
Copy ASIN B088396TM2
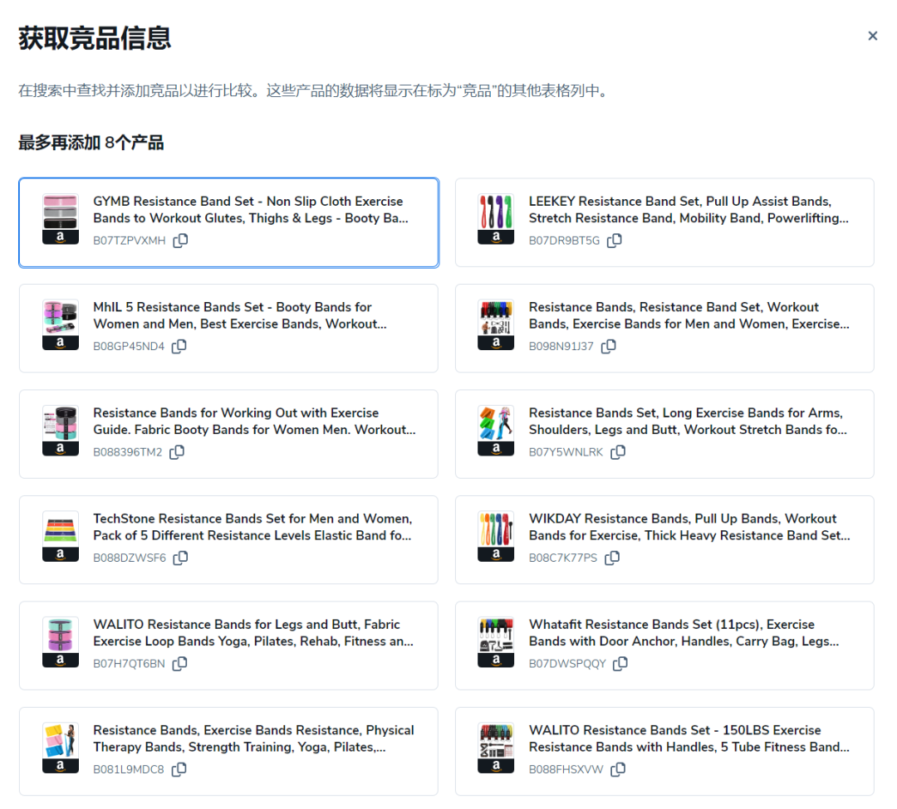point(178,452)
